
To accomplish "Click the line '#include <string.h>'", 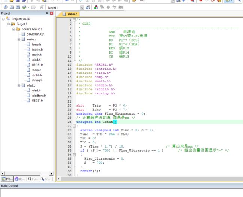I will (x=95, y=93).
